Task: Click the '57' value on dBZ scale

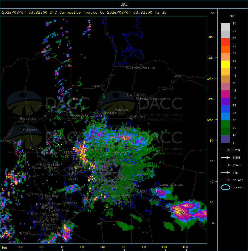Action: [x=234, y=53]
